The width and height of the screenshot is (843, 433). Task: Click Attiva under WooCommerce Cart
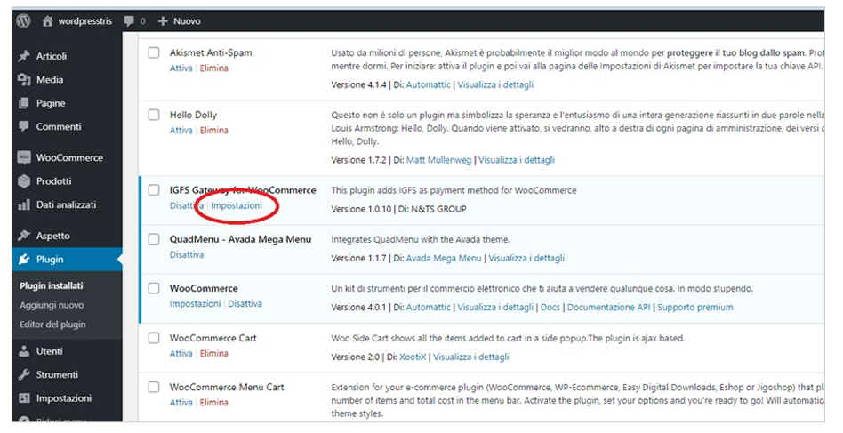181,354
